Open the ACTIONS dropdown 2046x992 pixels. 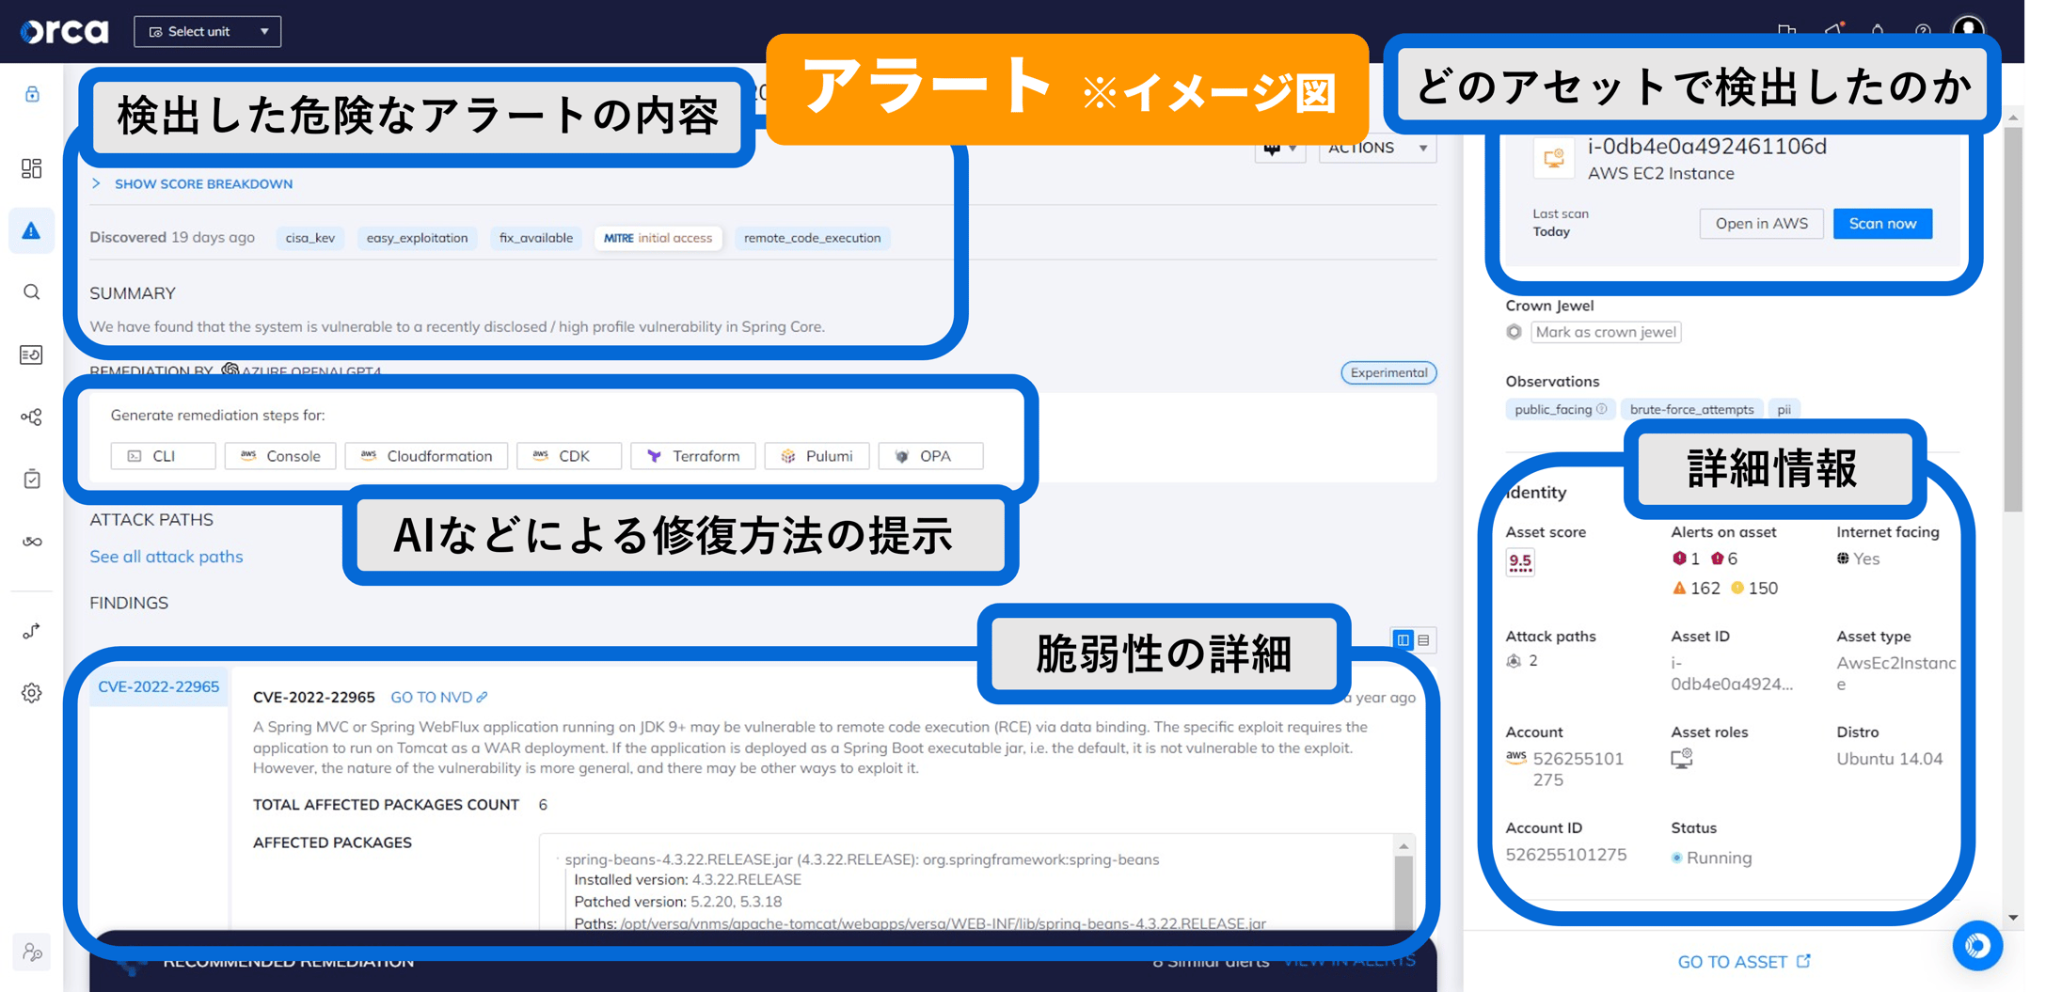click(1376, 147)
